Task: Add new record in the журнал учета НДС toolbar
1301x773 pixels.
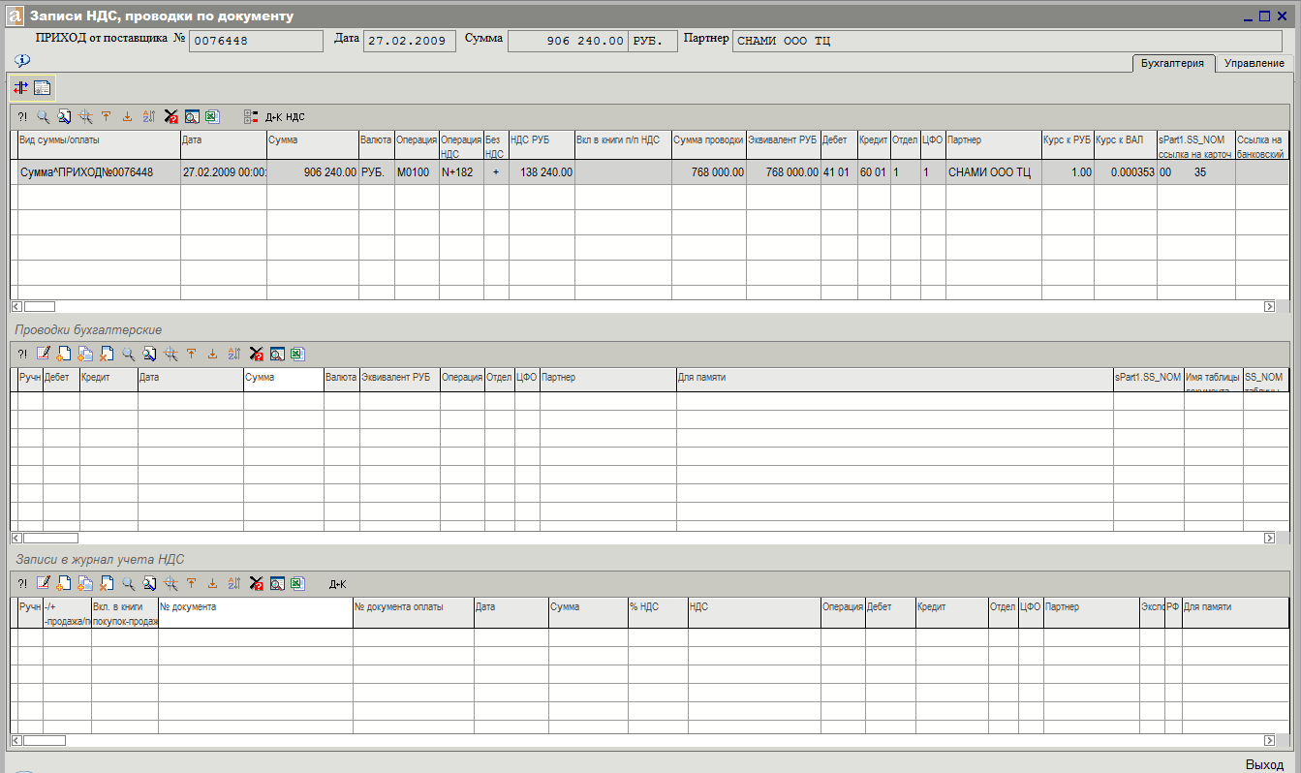Action: (64, 583)
